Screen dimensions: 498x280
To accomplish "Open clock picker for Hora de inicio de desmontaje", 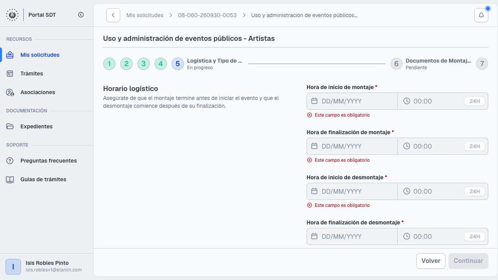I will tap(407, 191).
